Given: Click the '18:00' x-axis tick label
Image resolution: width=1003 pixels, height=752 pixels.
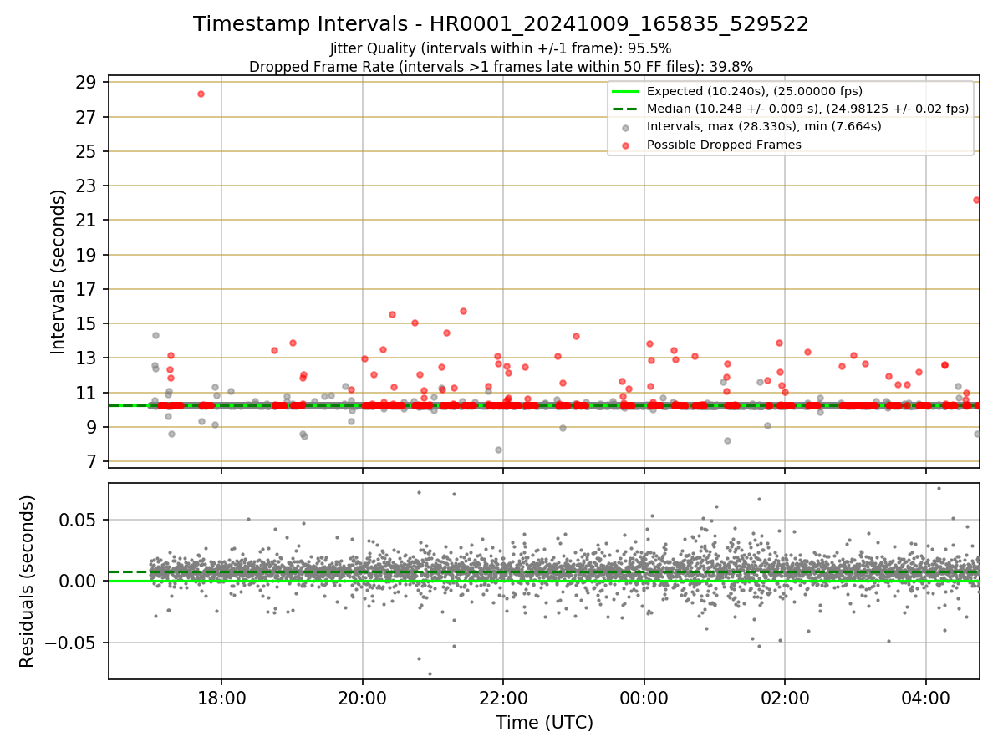Looking at the screenshot, I should tap(221, 697).
